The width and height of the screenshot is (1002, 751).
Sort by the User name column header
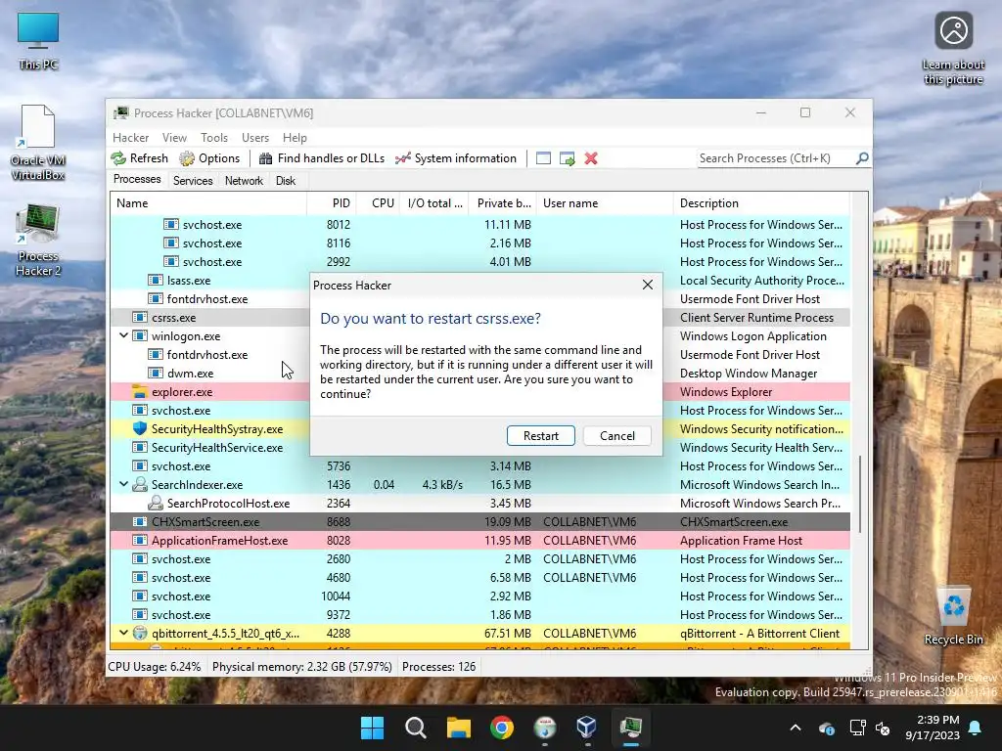coord(605,203)
